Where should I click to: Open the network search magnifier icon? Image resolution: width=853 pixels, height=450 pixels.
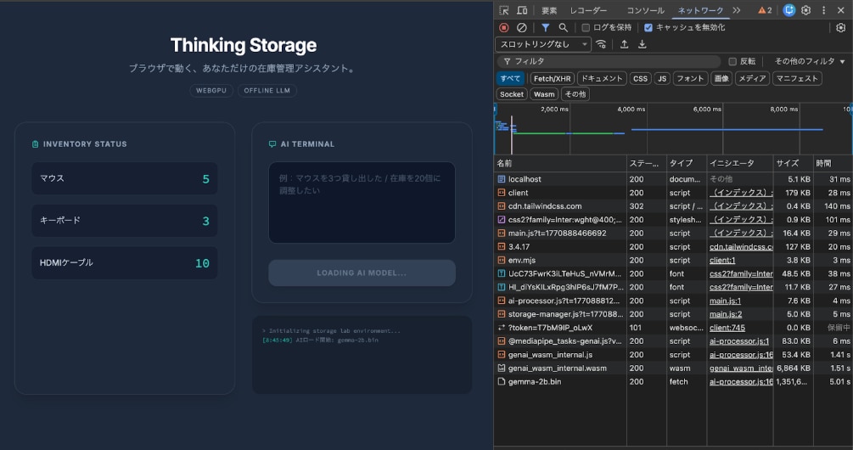(563, 27)
